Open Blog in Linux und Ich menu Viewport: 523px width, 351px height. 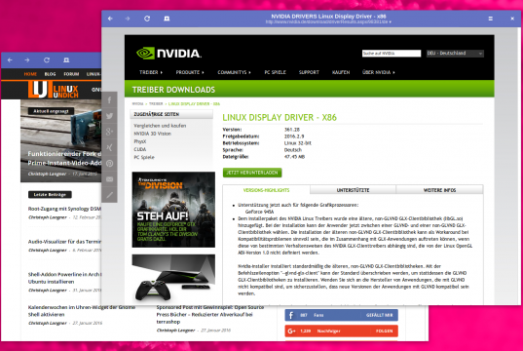pyautogui.click(x=50, y=74)
